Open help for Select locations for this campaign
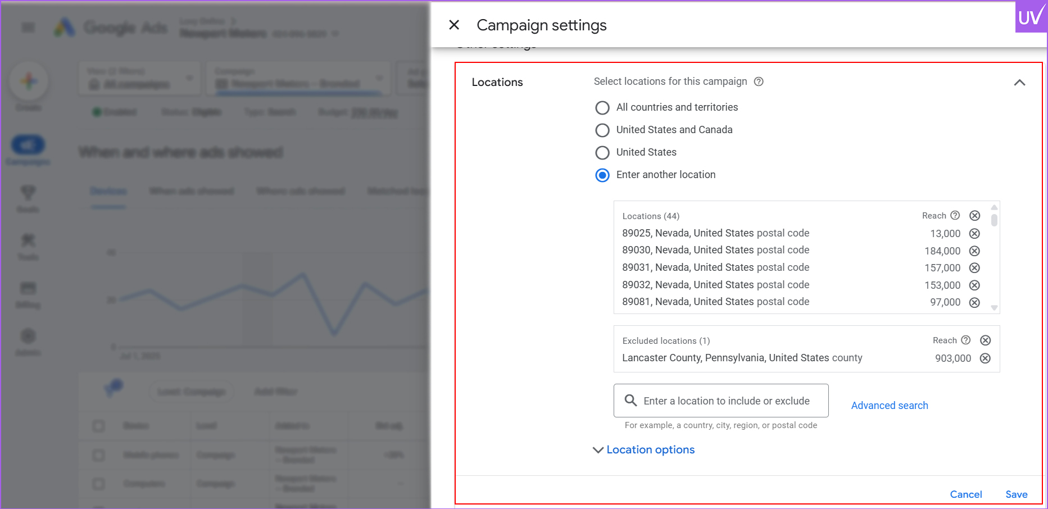 click(x=759, y=81)
